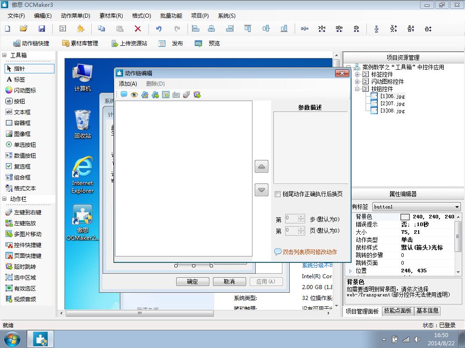Open the 动作菜单(D) menu
465x348 pixels.
tap(75, 16)
